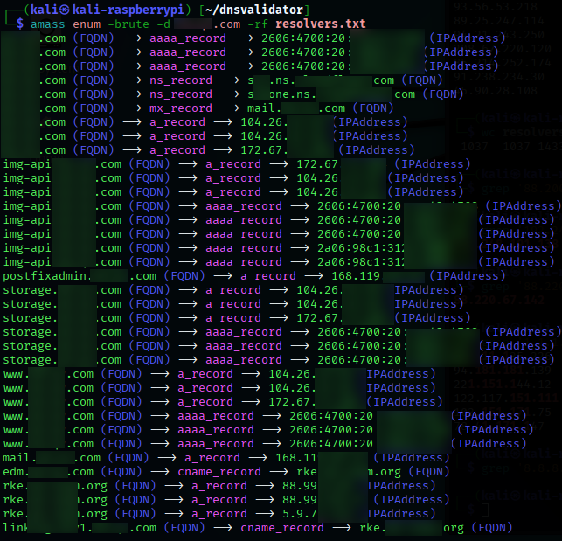Click kali-raspberrypi hostname in prompt
Image resolution: width=562 pixels, height=541 pixels.
pos(128,10)
